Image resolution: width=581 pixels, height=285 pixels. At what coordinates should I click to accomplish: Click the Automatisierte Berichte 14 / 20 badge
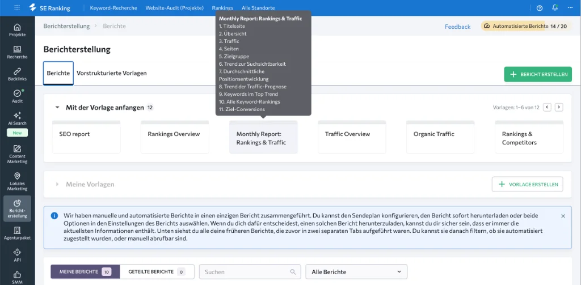click(525, 26)
